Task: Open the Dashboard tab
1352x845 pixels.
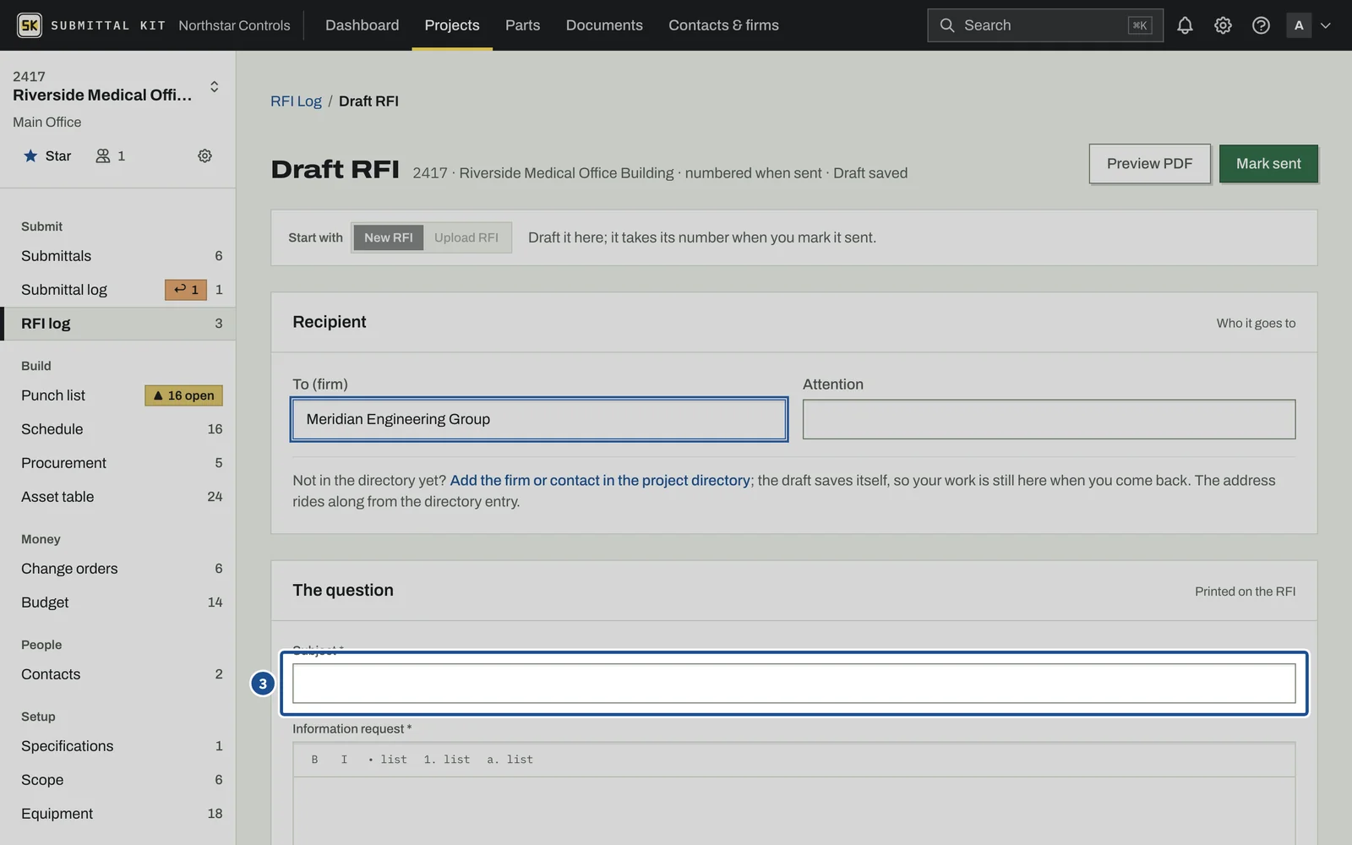Action: pyautogui.click(x=363, y=25)
